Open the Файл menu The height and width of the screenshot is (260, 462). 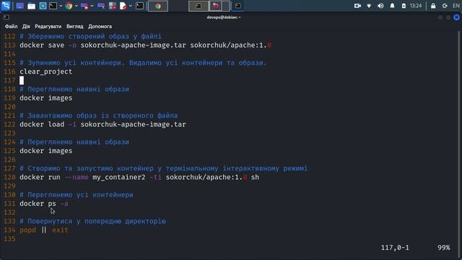point(11,26)
